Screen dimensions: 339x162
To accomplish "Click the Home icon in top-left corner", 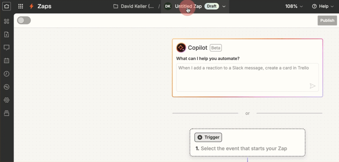I will pyautogui.click(x=7, y=6).
